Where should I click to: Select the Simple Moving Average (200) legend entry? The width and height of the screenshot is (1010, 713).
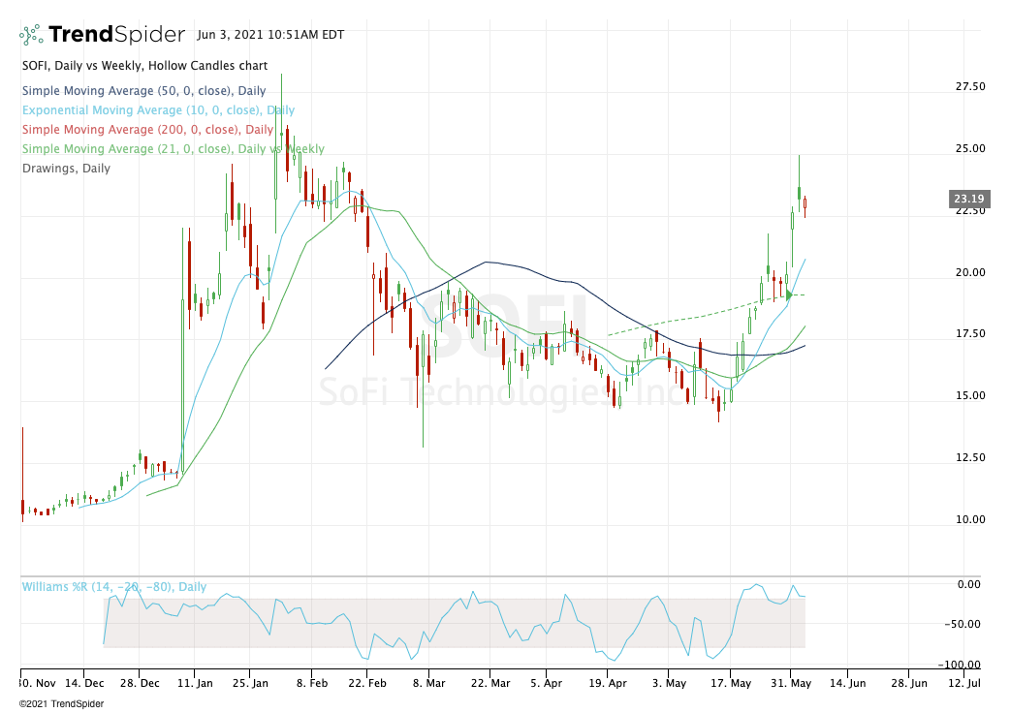147,130
